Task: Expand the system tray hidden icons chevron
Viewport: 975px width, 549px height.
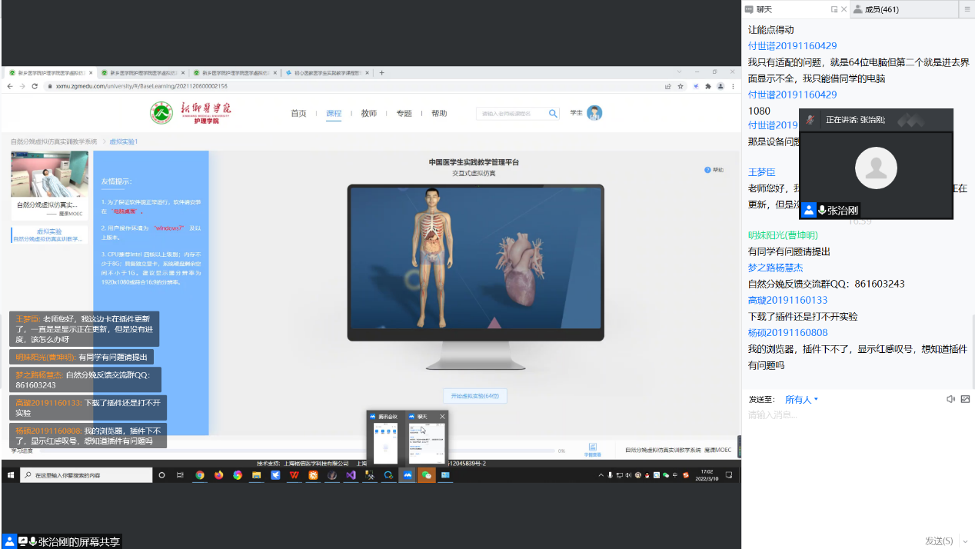Action: pyautogui.click(x=601, y=475)
